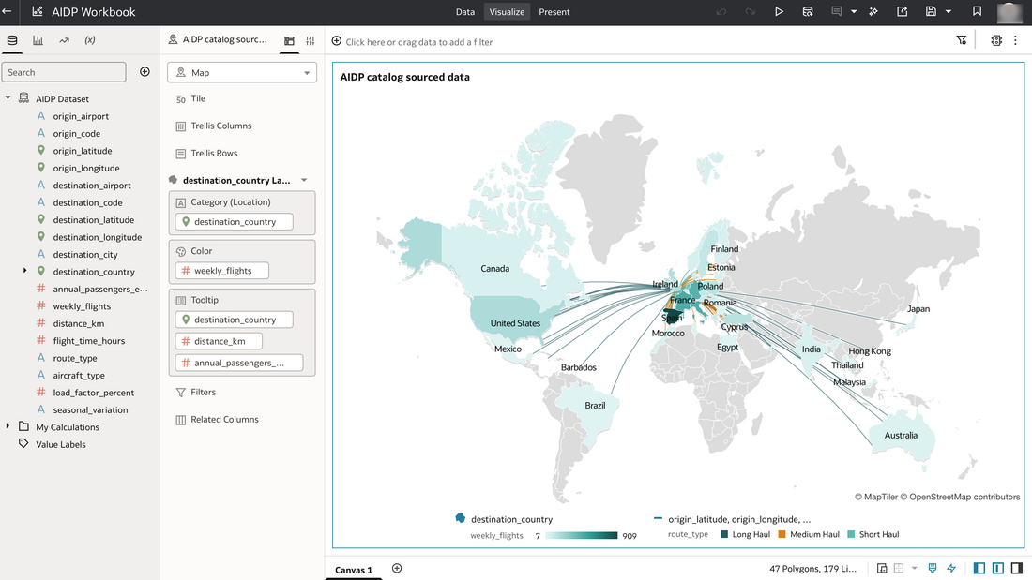Screen dimensions: 1032x580
Task: Collapse the AIDP Dataset tree
Action: 8,98
